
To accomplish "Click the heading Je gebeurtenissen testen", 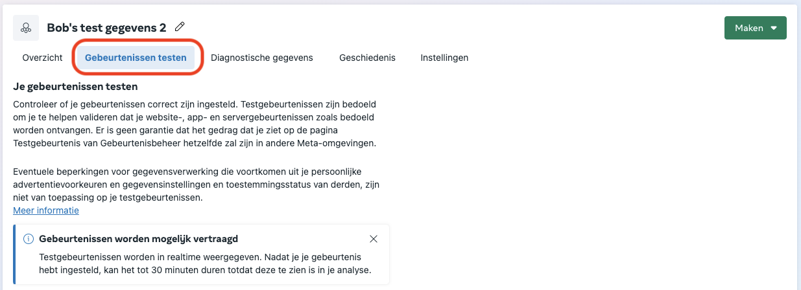I will 75,87.
